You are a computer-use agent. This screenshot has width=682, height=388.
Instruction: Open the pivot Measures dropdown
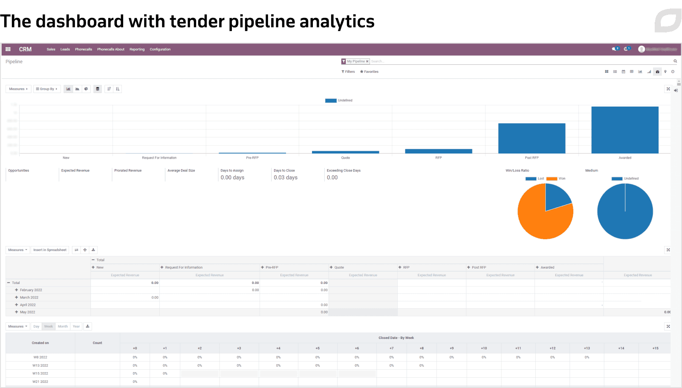pyautogui.click(x=17, y=250)
